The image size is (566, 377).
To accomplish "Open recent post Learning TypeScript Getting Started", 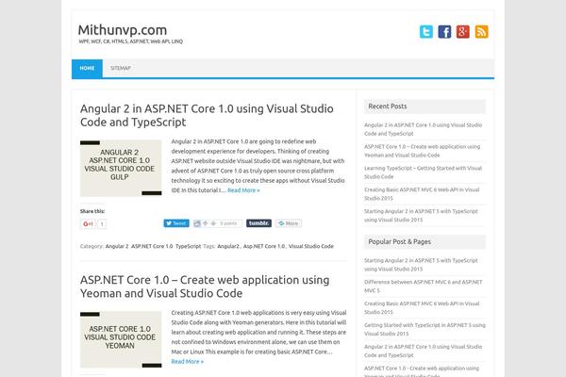I will coord(423,172).
